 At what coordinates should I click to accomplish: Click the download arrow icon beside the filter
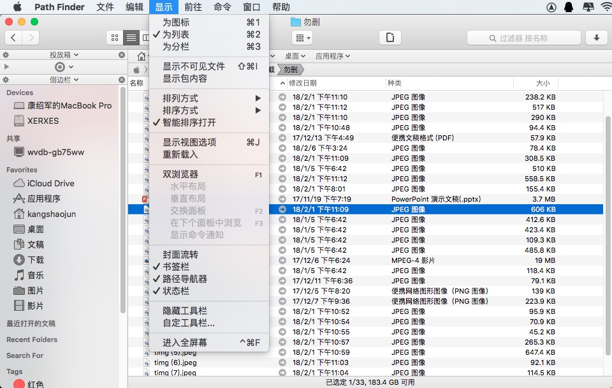597,38
